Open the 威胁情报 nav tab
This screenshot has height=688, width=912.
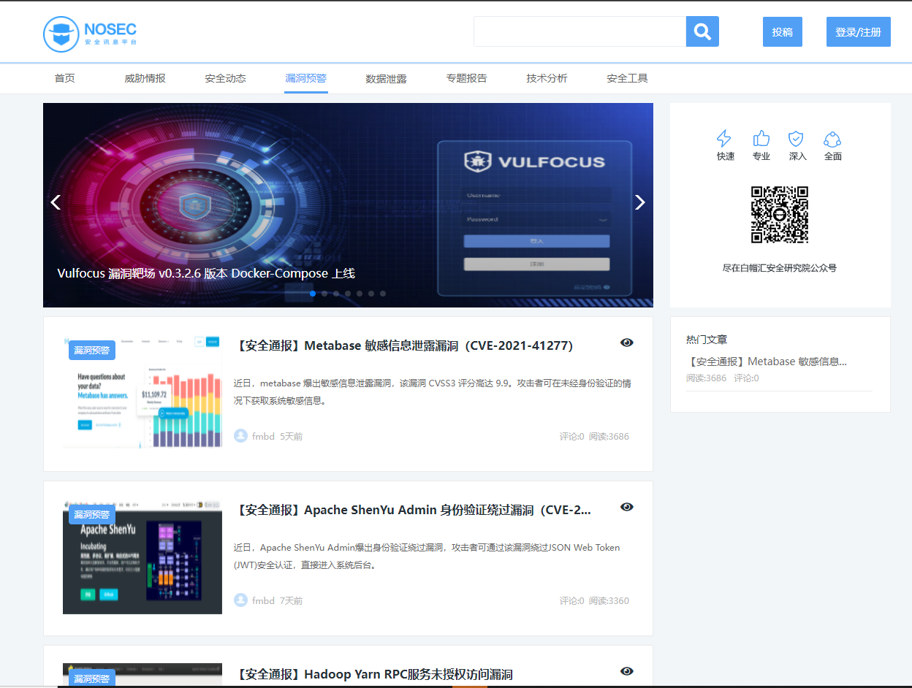pyautogui.click(x=145, y=78)
